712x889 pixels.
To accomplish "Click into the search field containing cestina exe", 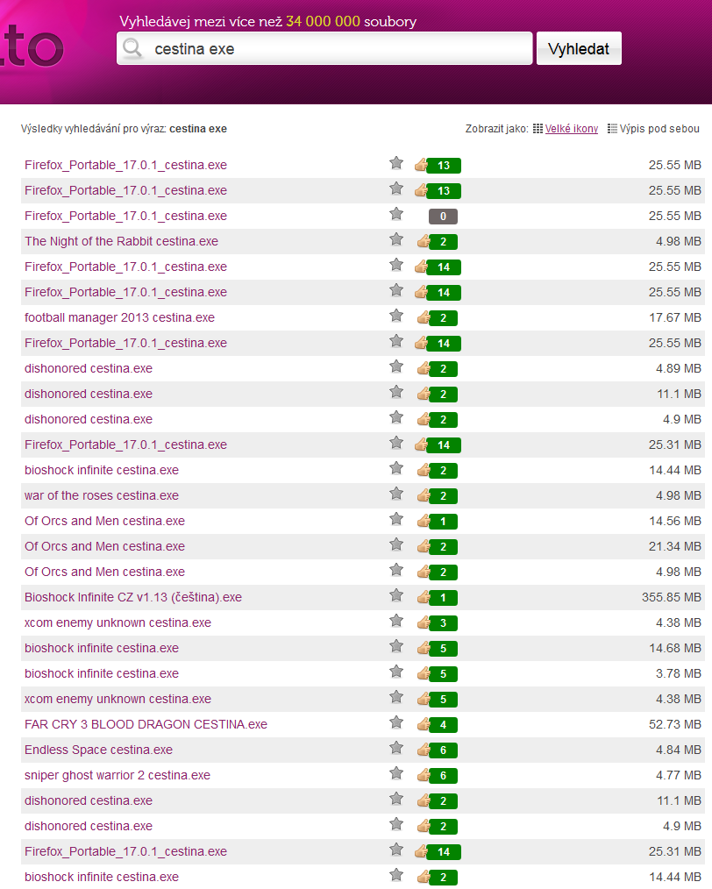I will pos(324,48).
